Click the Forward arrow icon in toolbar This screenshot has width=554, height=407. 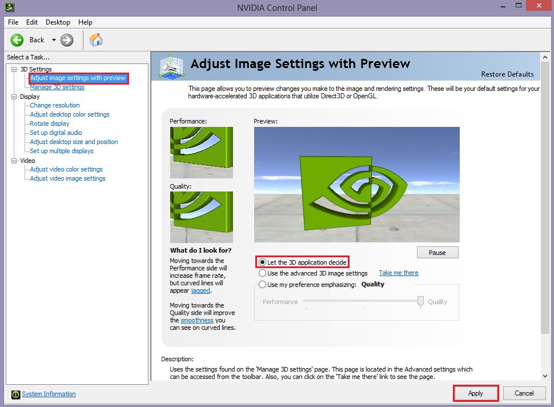[x=67, y=39]
